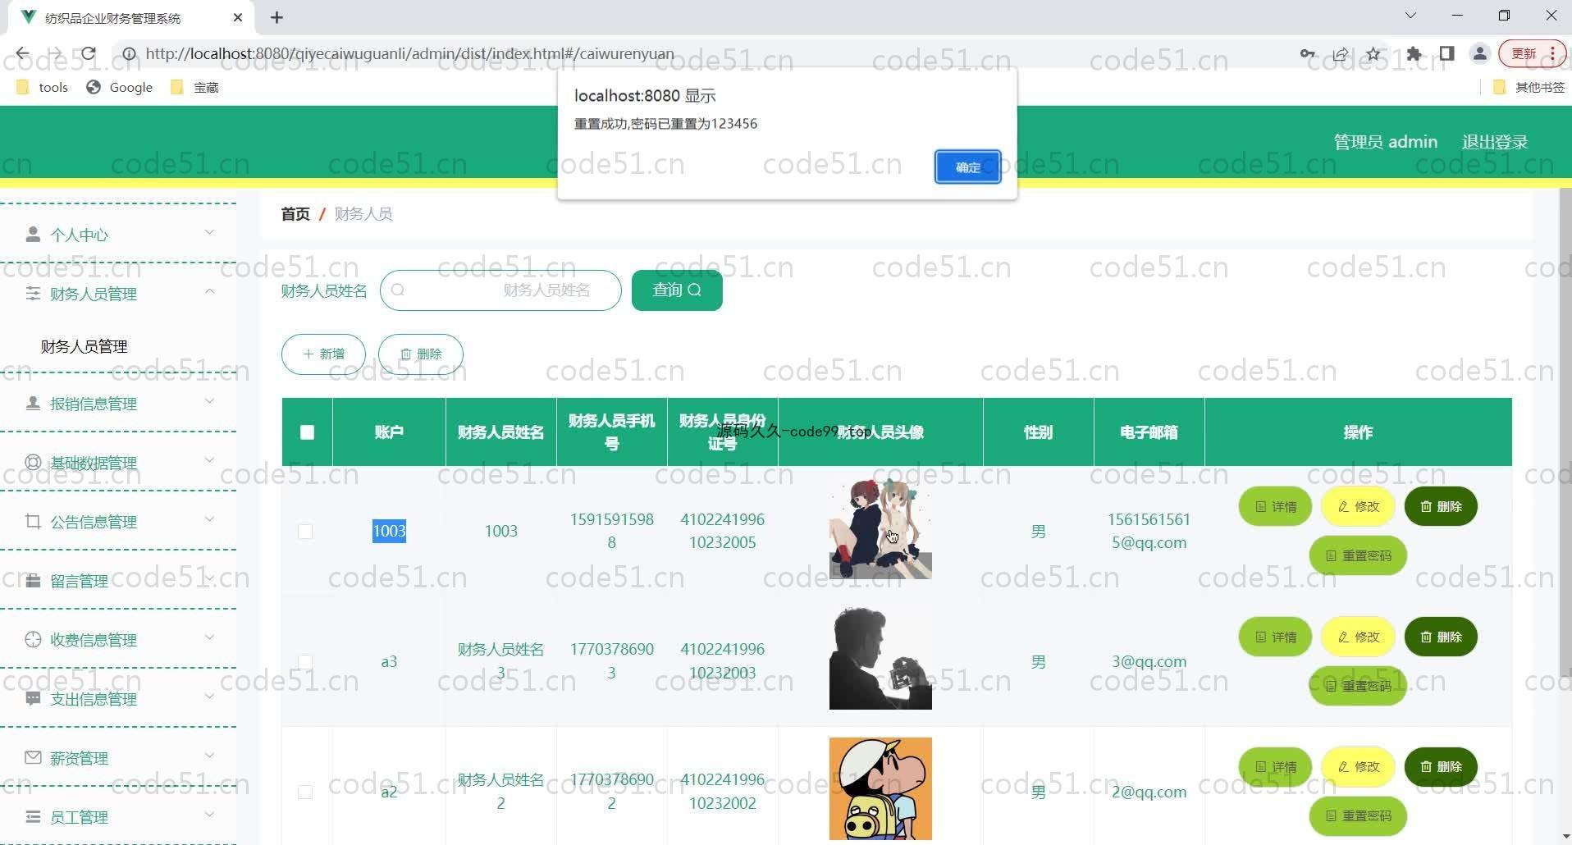The image size is (1572, 845).
Task: Collapse the 财务人员管理 sidebar menu
Action: pos(119,294)
